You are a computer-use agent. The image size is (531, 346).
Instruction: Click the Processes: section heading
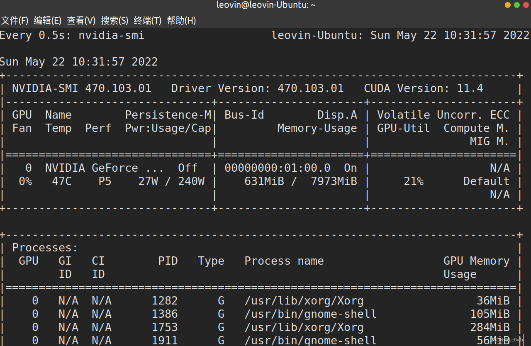(44, 247)
